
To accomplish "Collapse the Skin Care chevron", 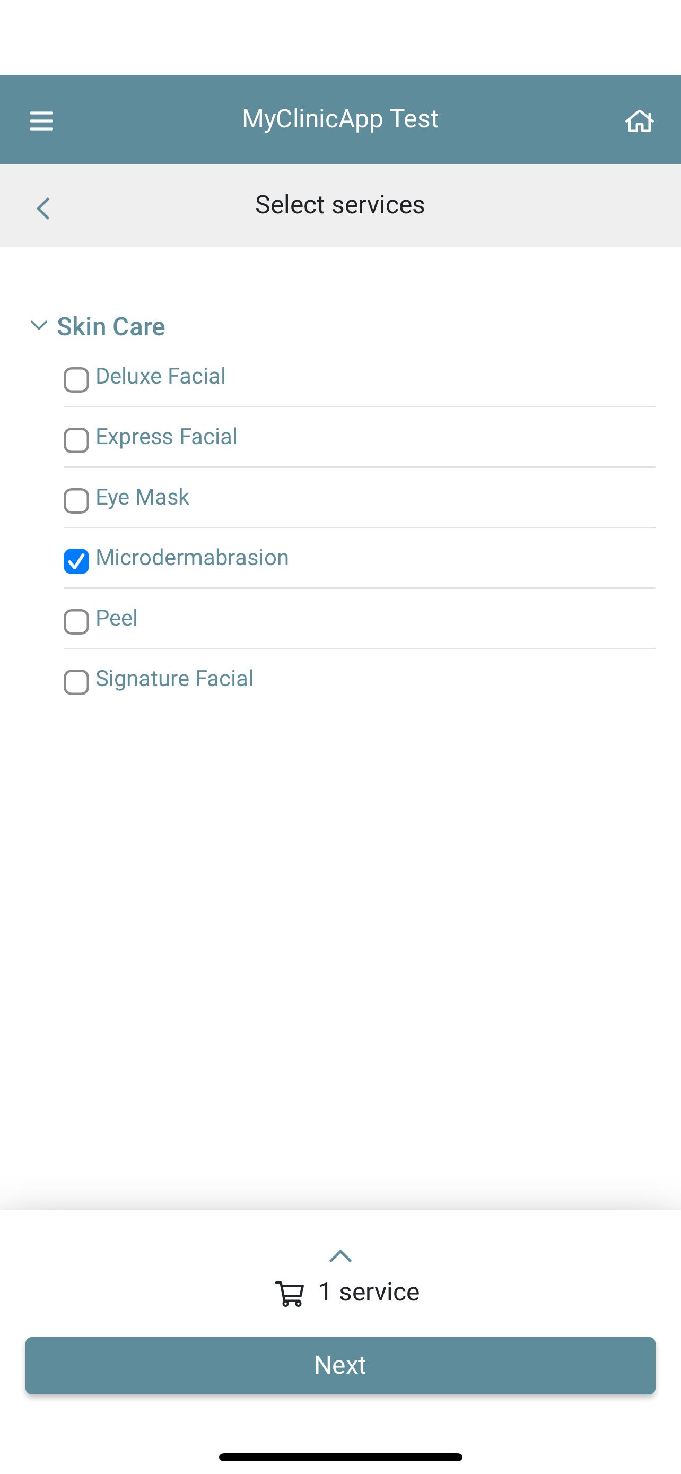I will click(x=38, y=326).
